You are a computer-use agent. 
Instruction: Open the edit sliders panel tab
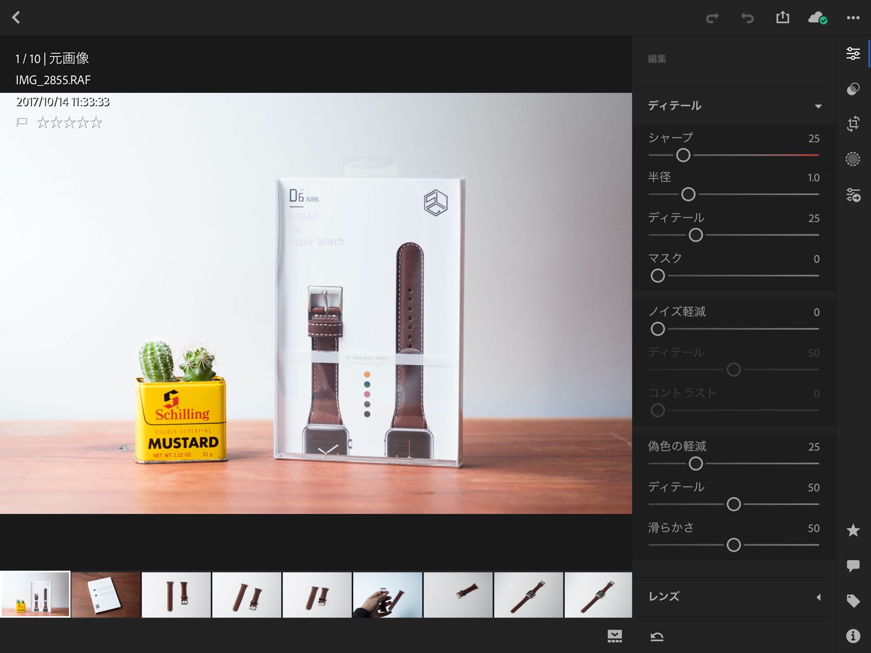(x=853, y=54)
